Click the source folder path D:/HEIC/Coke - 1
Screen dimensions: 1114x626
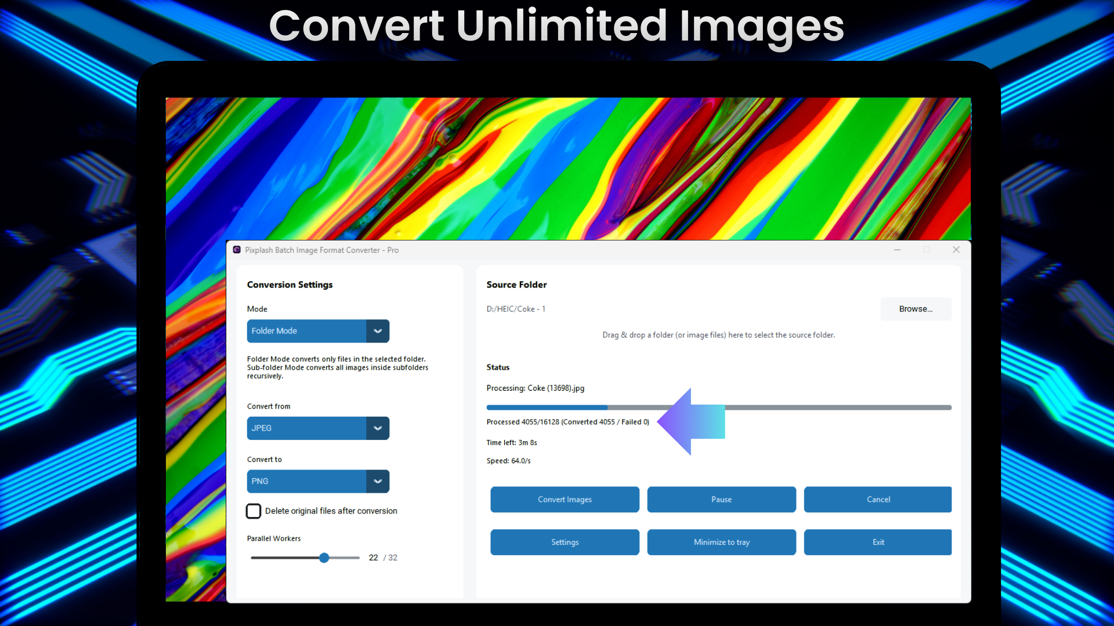516,309
